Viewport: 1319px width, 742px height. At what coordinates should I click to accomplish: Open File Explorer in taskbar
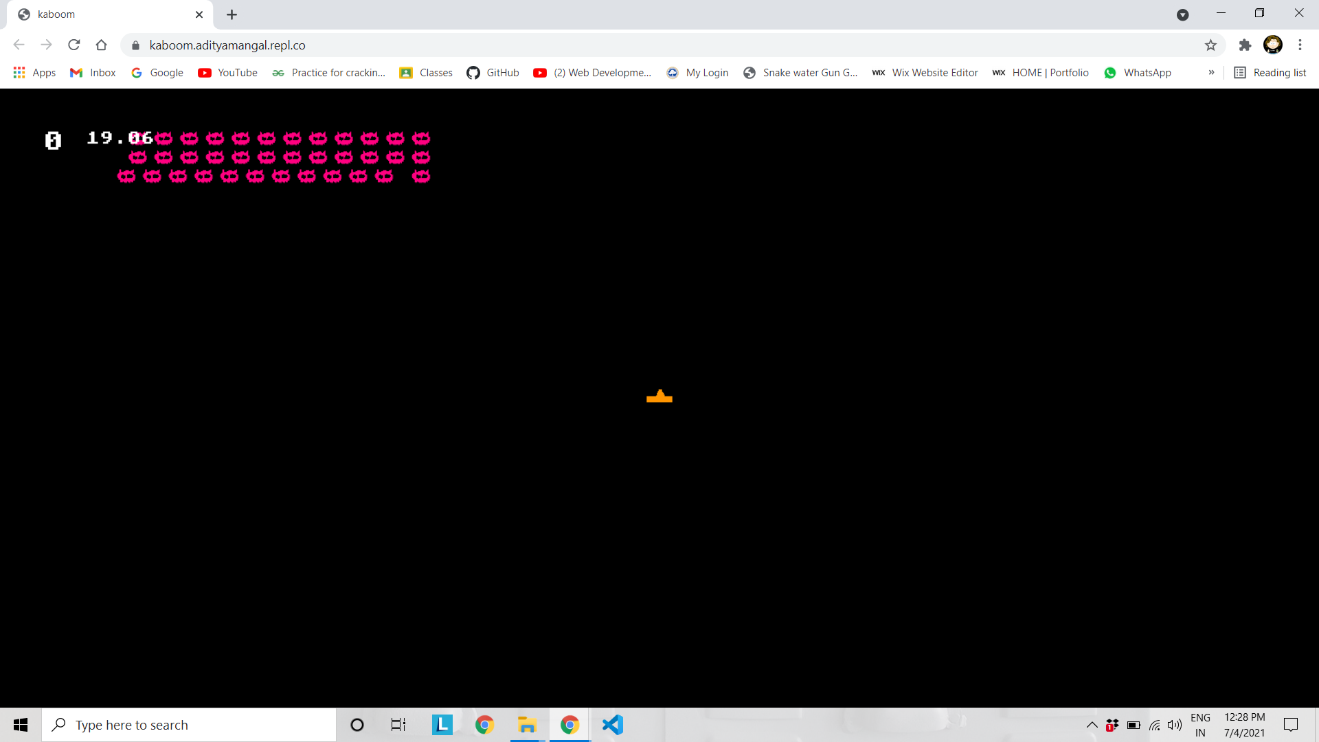point(527,725)
